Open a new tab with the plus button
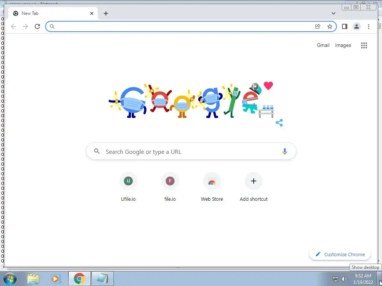This screenshot has height=286, width=382. (x=106, y=13)
